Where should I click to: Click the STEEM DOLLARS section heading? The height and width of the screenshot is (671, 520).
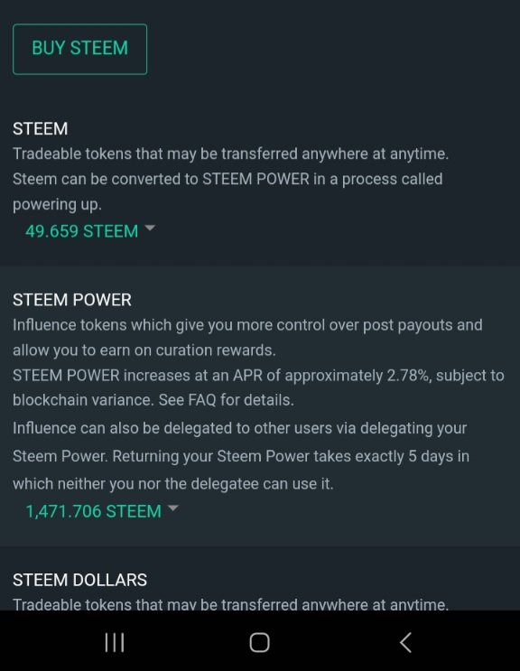(x=80, y=580)
